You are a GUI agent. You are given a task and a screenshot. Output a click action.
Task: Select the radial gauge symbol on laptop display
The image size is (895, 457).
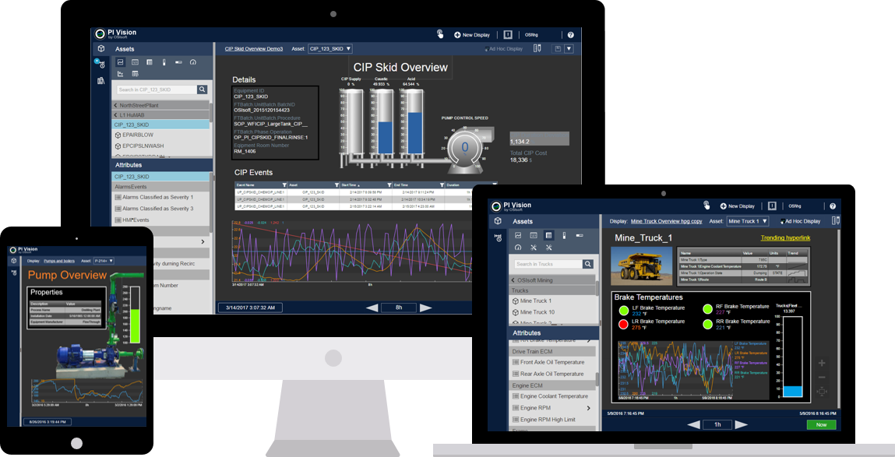tap(518, 248)
